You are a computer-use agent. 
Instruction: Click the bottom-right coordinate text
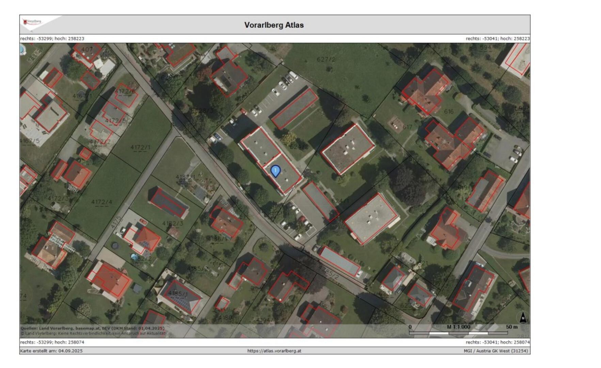[497, 342]
